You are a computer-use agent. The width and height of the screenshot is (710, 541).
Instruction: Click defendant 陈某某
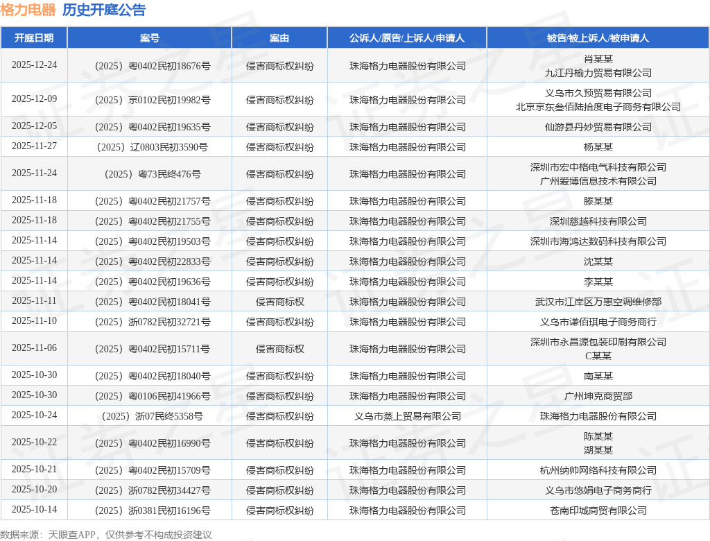tap(598, 436)
